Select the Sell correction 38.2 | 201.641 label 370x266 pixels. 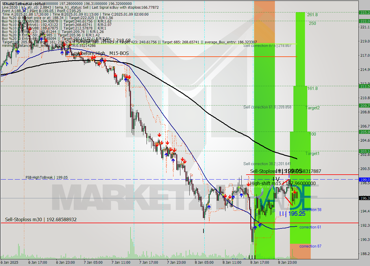click(x=267, y=164)
